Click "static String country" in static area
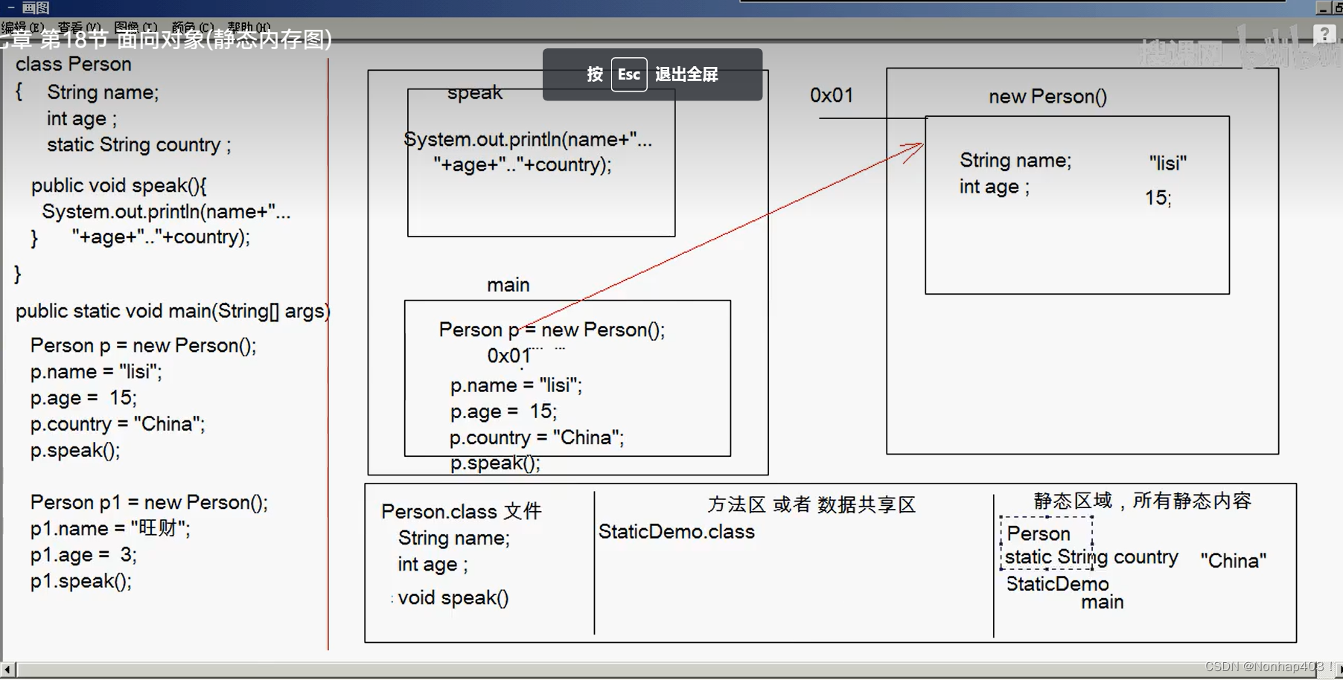Image resolution: width=1343 pixels, height=680 pixels. [1092, 557]
